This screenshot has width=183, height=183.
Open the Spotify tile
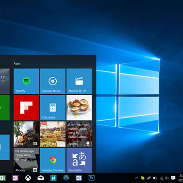(x=27, y=81)
